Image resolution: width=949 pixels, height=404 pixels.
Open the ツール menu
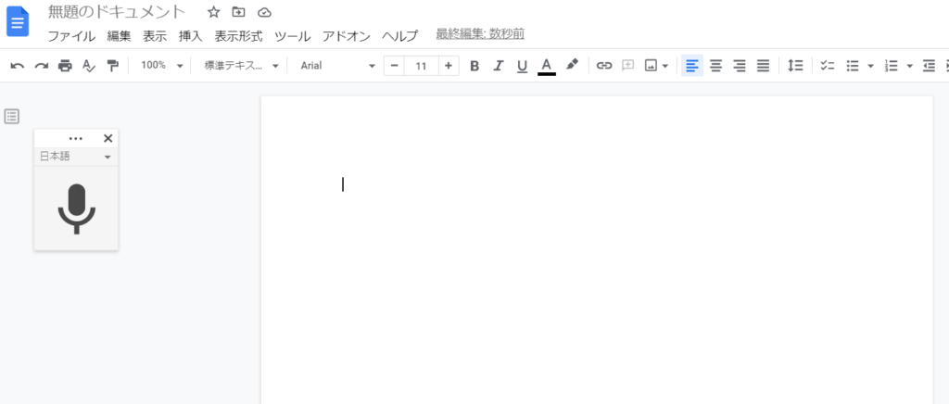pyautogui.click(x=292, y=36)
